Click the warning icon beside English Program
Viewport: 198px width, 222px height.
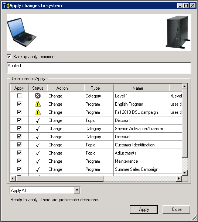coord(38,104)
